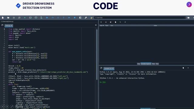Open working directory dropdown arrow

pyautogui.click(x=185, y=18)
